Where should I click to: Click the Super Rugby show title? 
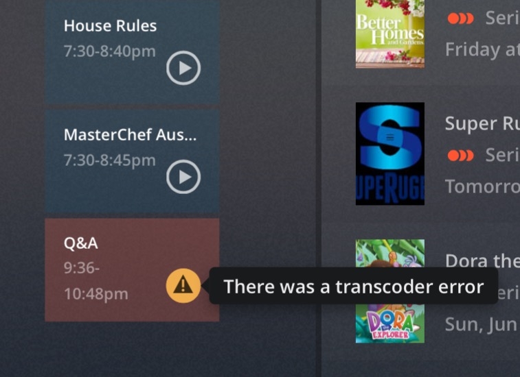point(482,123)
